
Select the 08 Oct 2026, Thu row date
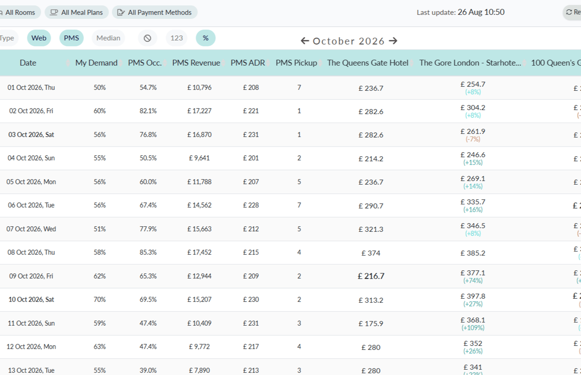[31, 253]
